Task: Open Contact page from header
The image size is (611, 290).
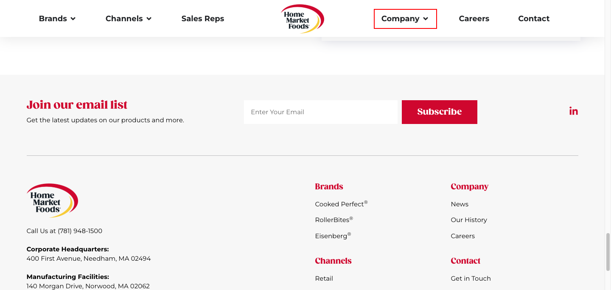Action: 533,19
